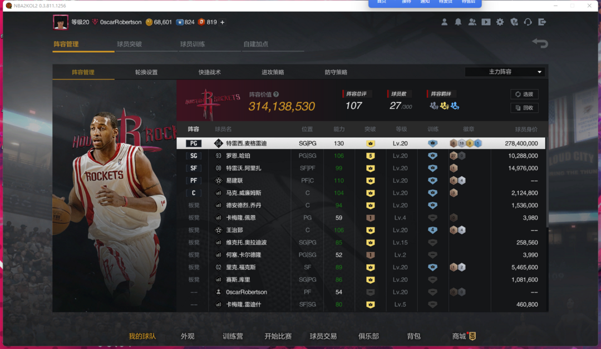Sort by the 球员身价 column header

tap(526, 129)
